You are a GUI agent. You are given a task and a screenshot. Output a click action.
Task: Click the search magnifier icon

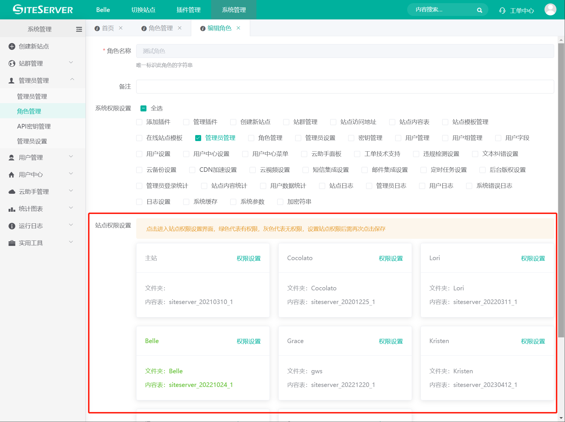coord(480,10)
